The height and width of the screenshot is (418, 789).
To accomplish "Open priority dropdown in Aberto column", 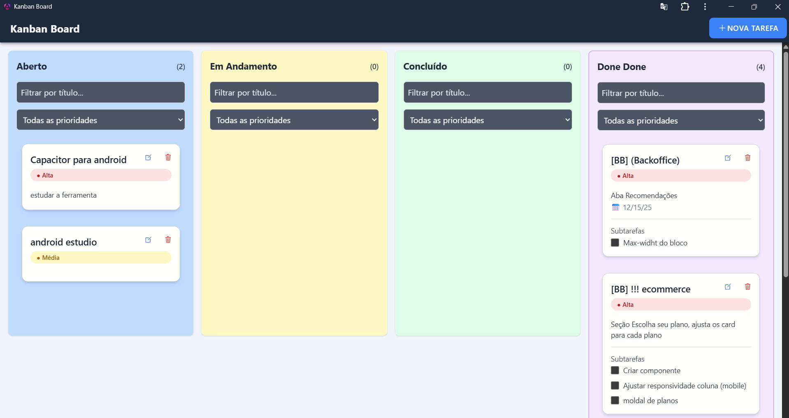I will (101, 120).
